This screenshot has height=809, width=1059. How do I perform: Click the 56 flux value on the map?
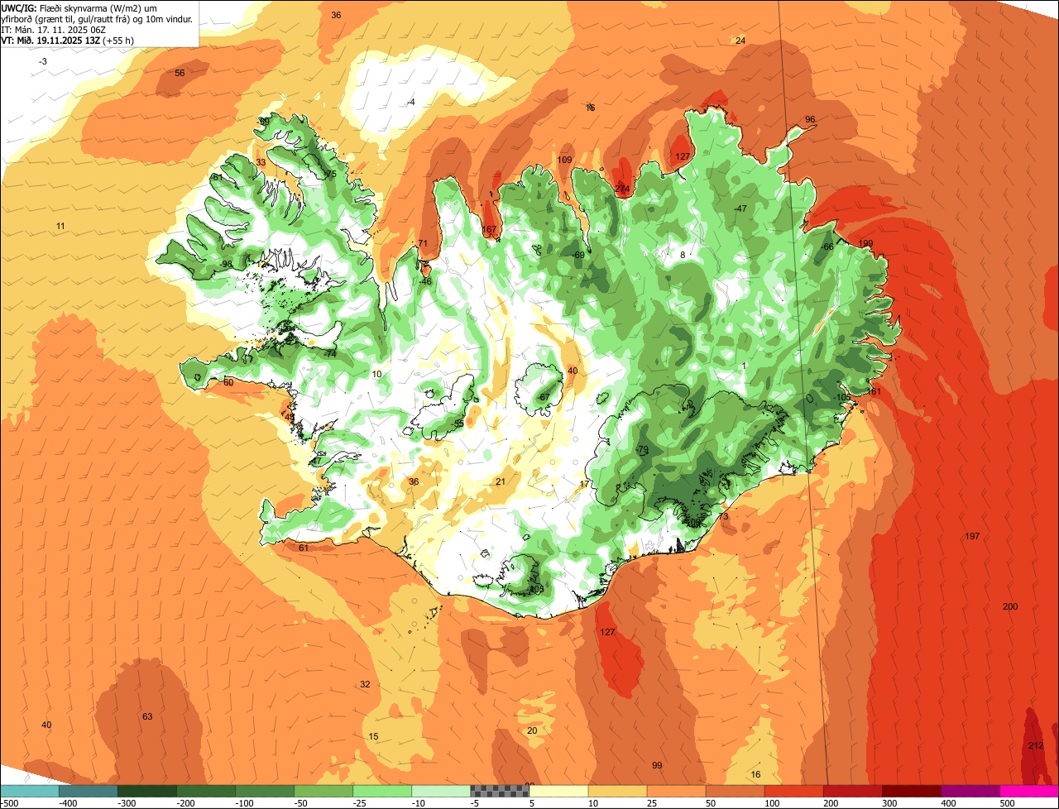[180, 73]
